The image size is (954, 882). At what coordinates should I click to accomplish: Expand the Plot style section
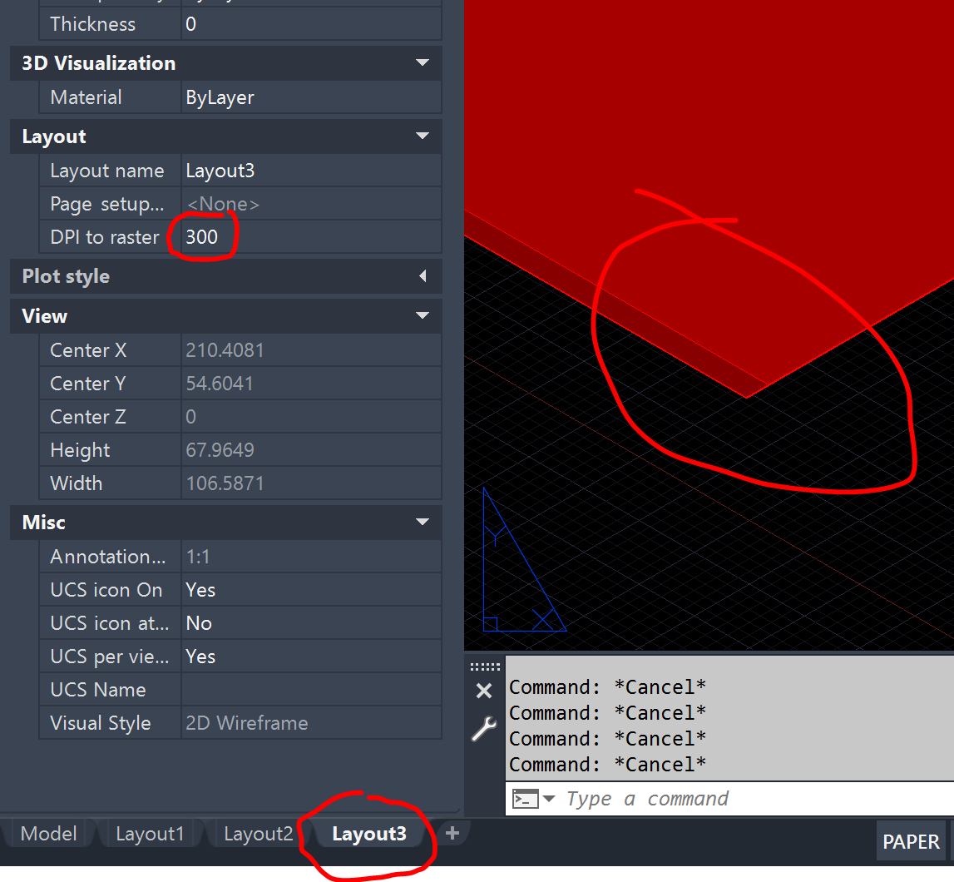click(423, 276)
